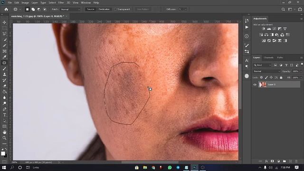Image resolution: width=304 pixels, height=171 pixels.
Task: Open the History panel icon
Action: click(247, 21)
